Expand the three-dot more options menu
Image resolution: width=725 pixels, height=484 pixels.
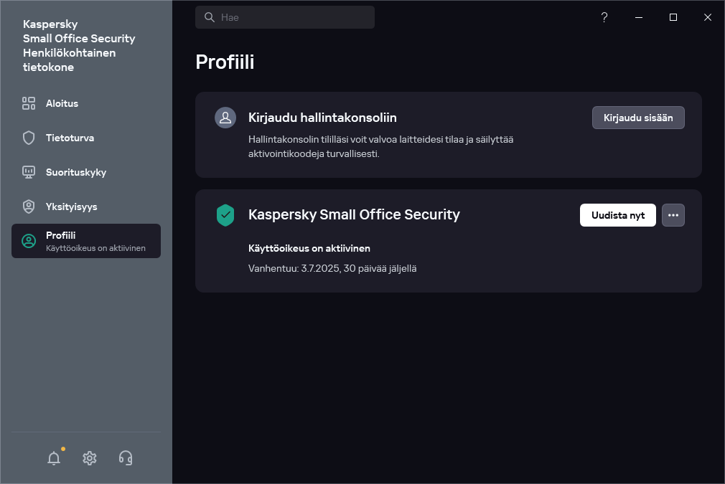pyautogui.click(x=673, y=215)
